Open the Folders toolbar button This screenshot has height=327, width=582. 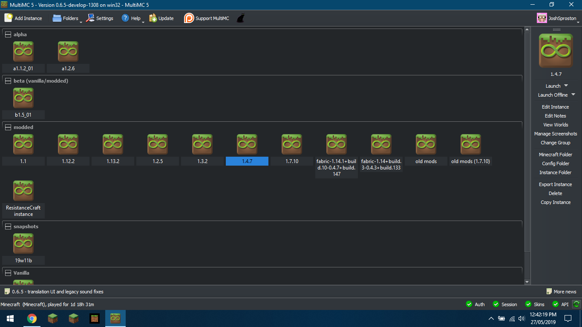(x=65, y=18)
